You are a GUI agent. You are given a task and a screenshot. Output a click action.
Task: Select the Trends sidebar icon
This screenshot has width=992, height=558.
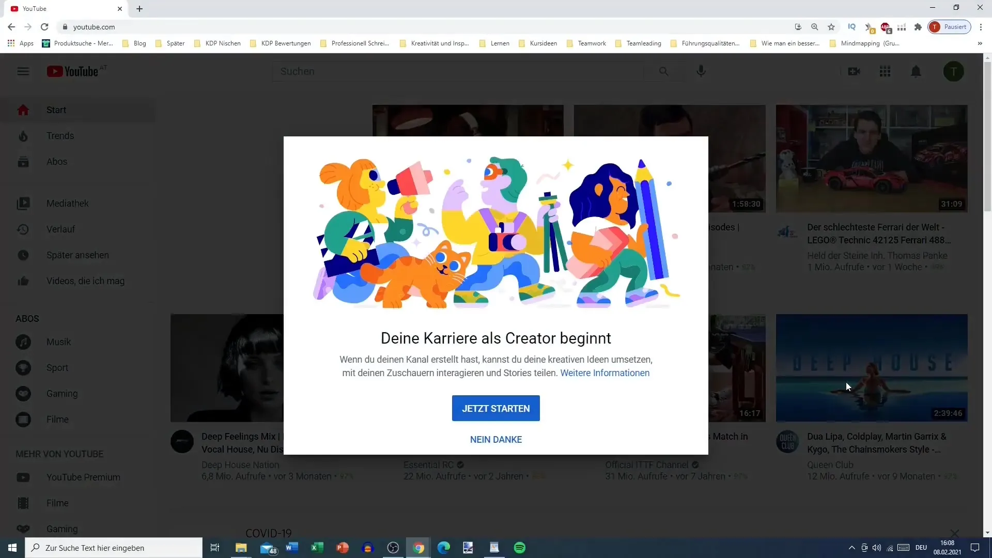[x=23, y=135]
